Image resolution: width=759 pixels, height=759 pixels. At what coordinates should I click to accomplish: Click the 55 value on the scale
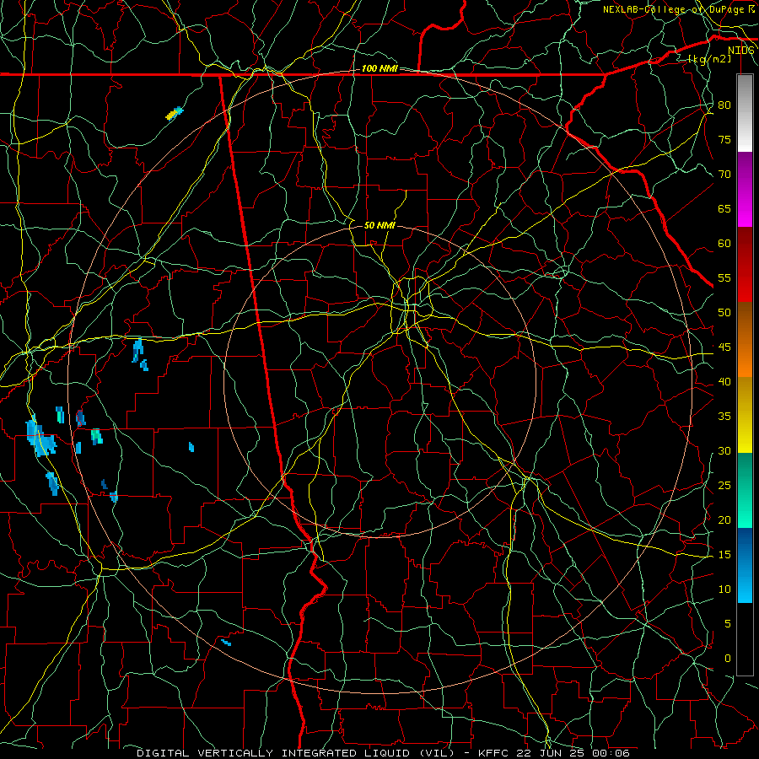(724, 278)
